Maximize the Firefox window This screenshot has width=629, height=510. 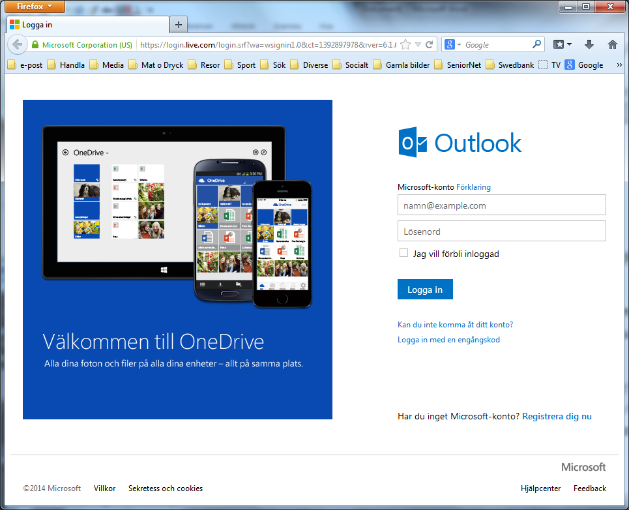point(586,7)
